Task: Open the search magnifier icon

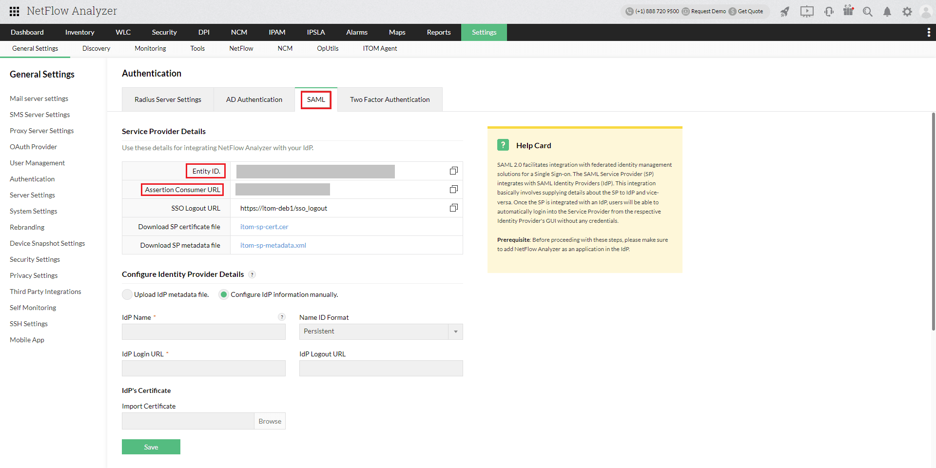Action: click(x=867, y=11)
